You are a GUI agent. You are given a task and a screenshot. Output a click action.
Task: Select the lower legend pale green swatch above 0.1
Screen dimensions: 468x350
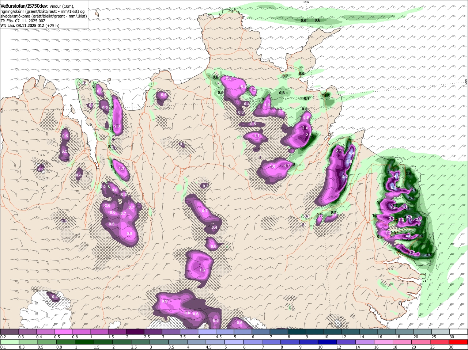[10, 342]
